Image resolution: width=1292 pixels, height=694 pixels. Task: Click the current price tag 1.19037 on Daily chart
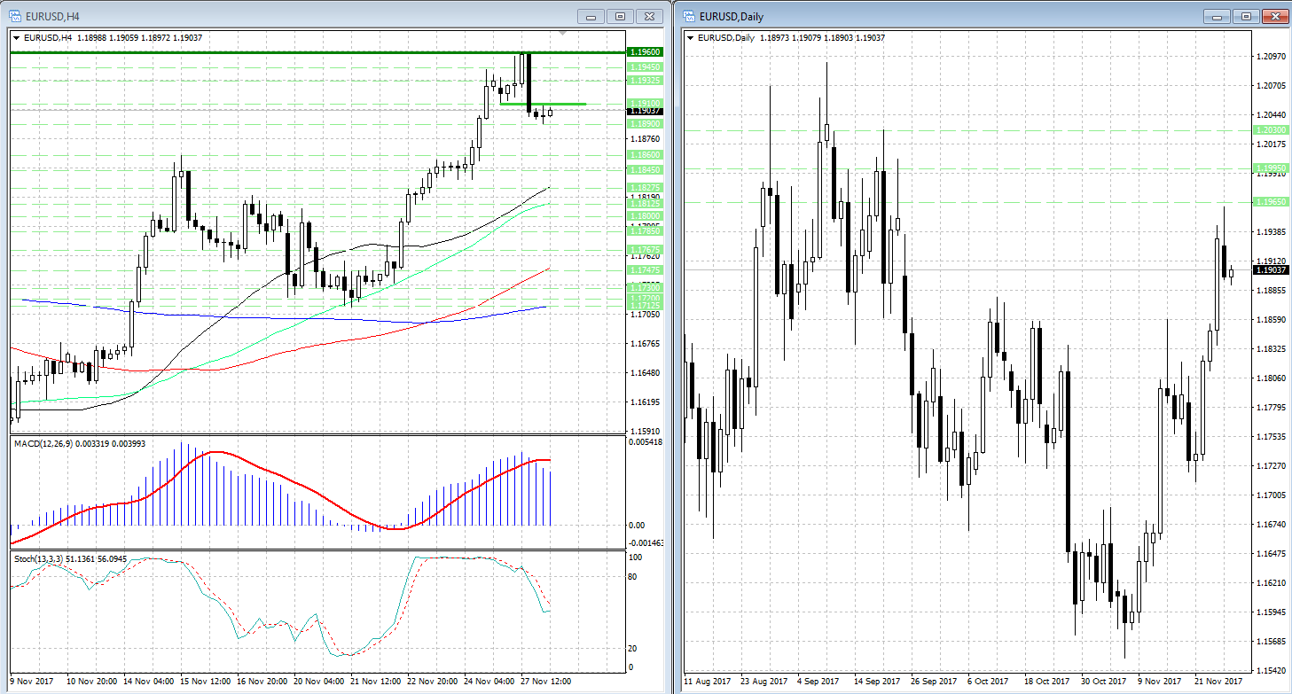(x=1270, y=269)
